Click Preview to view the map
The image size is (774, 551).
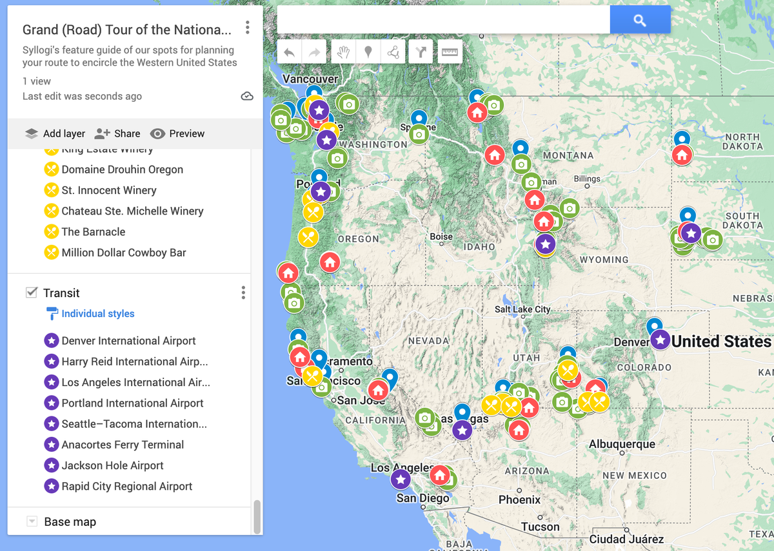pyautogui.click(x=177, y=133)
